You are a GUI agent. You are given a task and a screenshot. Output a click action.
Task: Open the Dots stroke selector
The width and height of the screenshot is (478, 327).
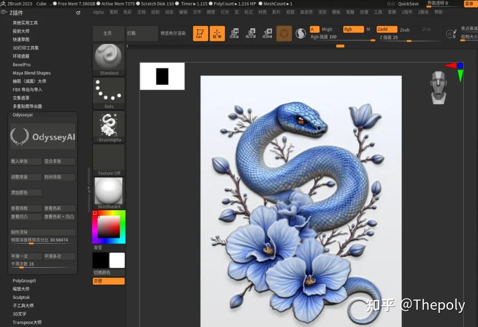tap(109, 93)
